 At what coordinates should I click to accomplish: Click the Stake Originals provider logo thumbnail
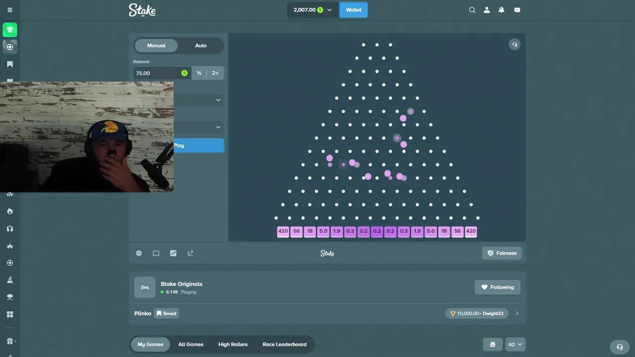(x=145, y=287)
